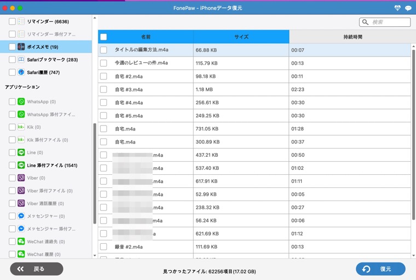
Task: Select file 自宅 #2.m4a
Action: tap(129, 77)
